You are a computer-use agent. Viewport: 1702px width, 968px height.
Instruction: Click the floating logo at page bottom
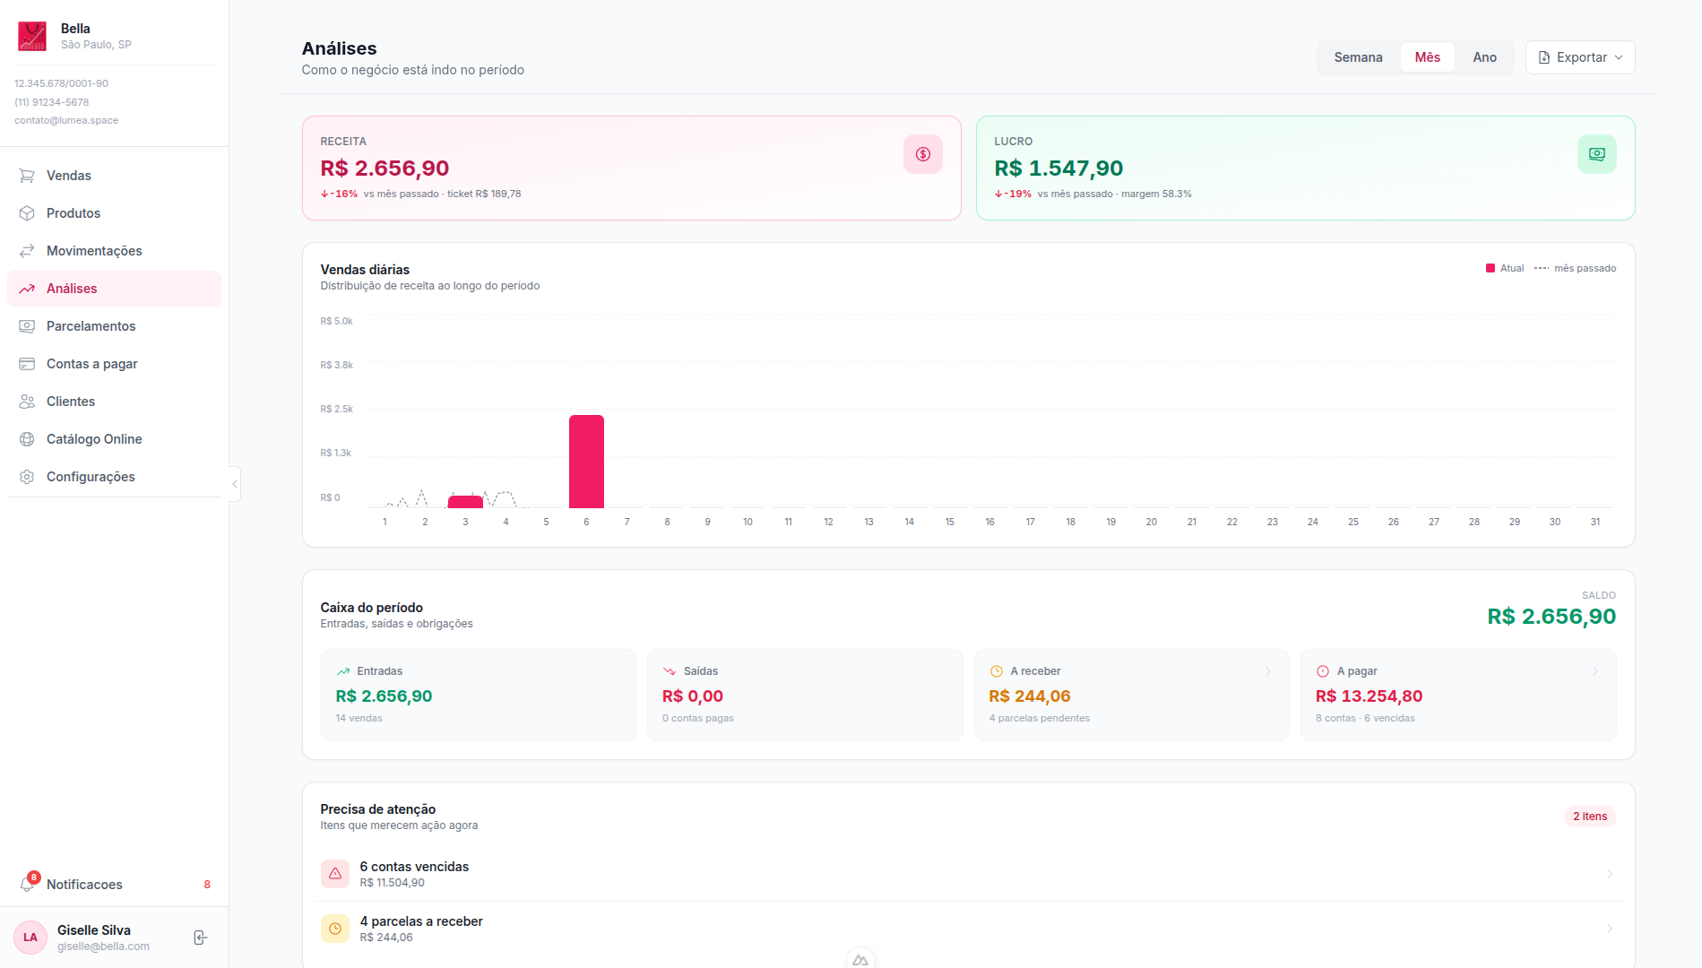(x=860, y=958)
